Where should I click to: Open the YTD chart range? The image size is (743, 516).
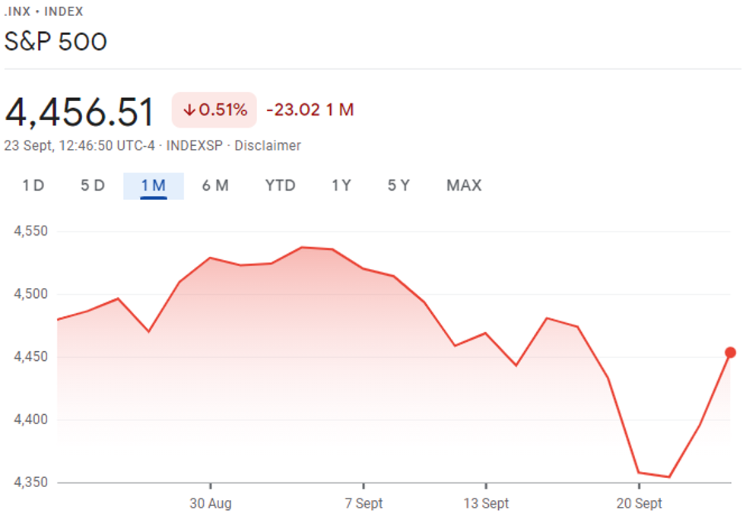280,185
